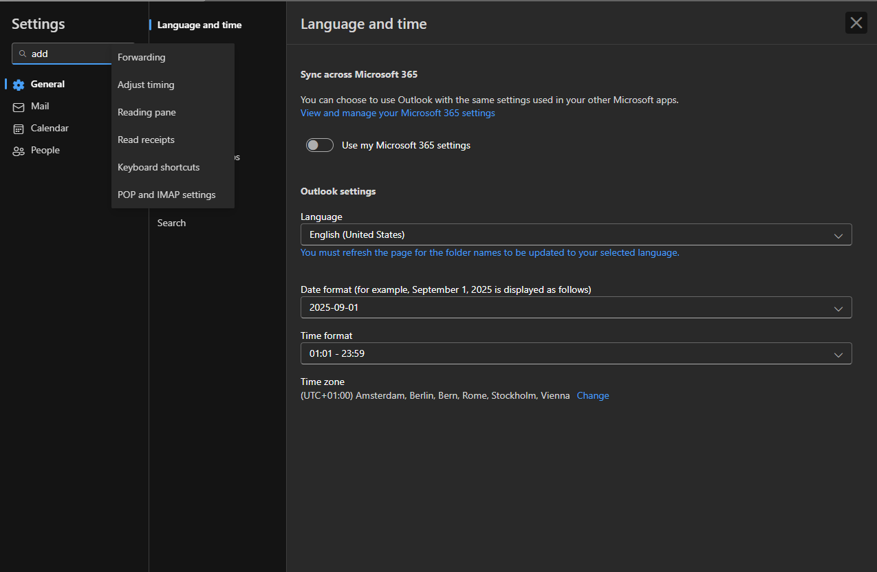Open View and manage Microsoft 365 settings link
Viewport: 877px width, 572px height.
(x=398, y=113)
